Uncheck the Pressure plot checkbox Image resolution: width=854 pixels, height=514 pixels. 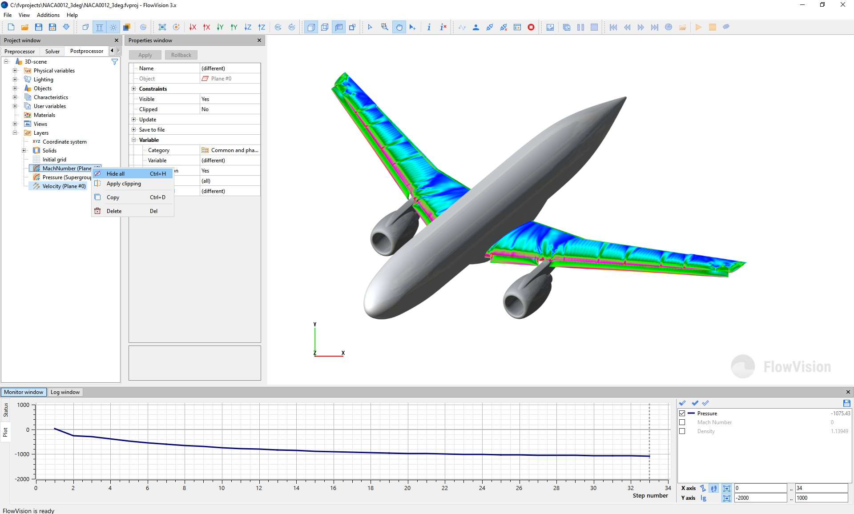[x=682, y=414]
